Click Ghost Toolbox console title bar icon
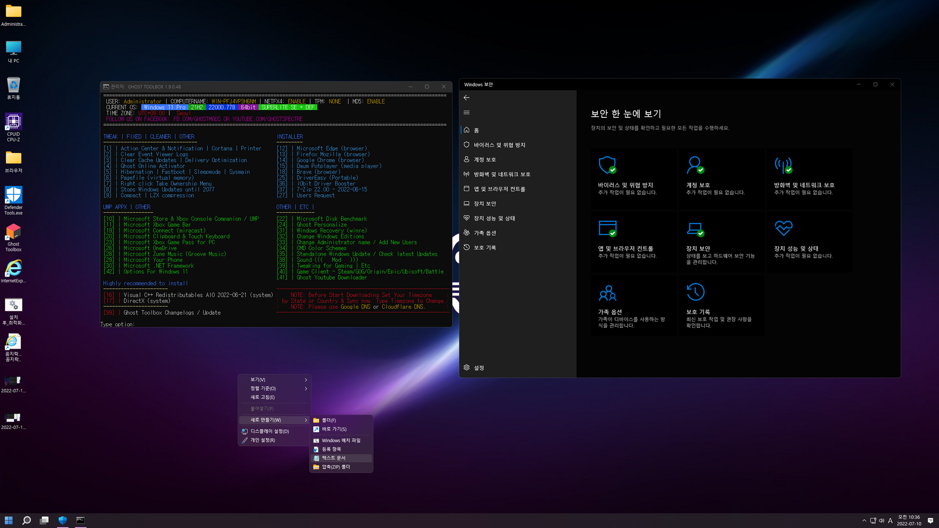The image size is (939, 528). pos(106,87)
